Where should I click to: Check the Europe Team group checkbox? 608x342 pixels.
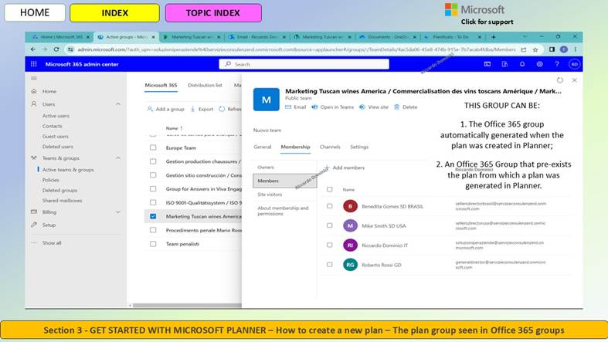pos(153,147)
